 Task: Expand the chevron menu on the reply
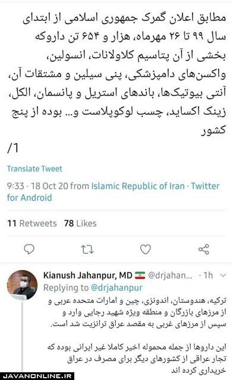pyautogui.click(x=223, y=275)
